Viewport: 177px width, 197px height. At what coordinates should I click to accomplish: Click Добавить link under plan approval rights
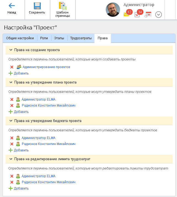click(x=21, y=112)
